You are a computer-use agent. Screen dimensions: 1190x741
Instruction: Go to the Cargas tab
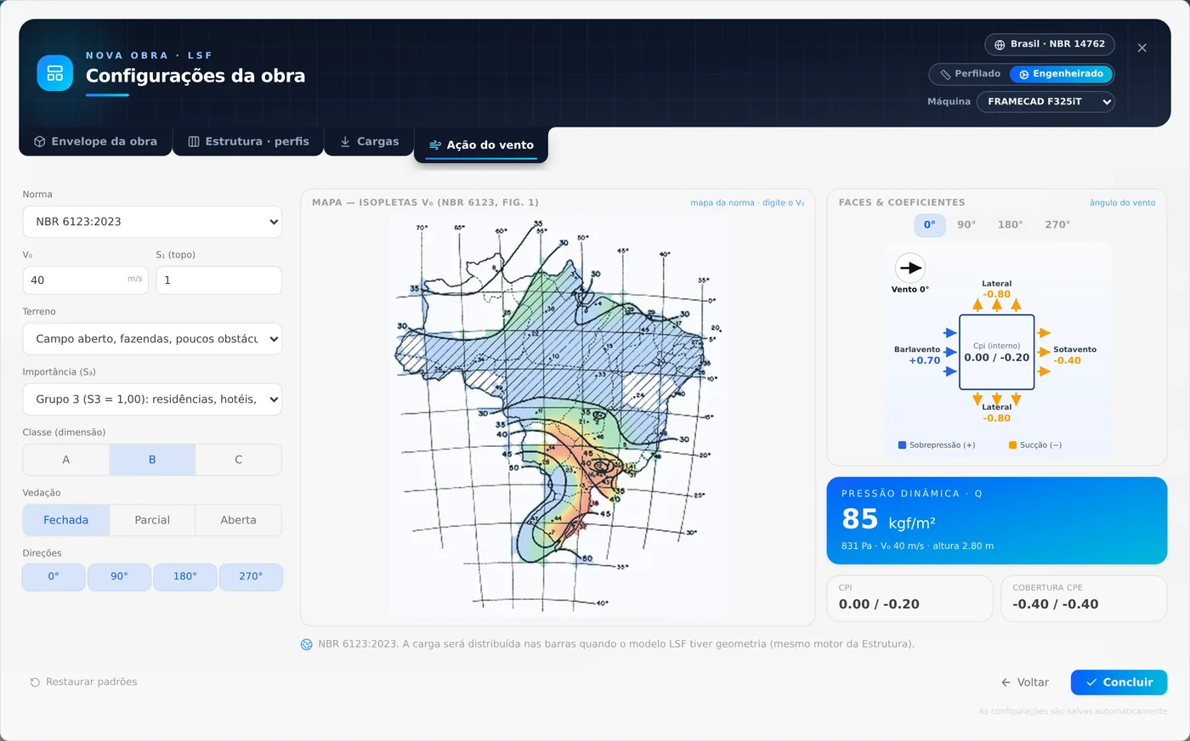tap(369, 142)
